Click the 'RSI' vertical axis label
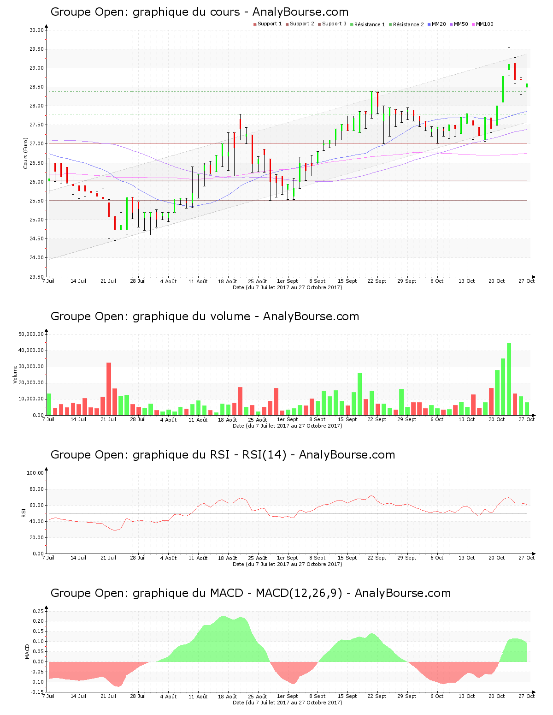 click(x=24, y=512)
